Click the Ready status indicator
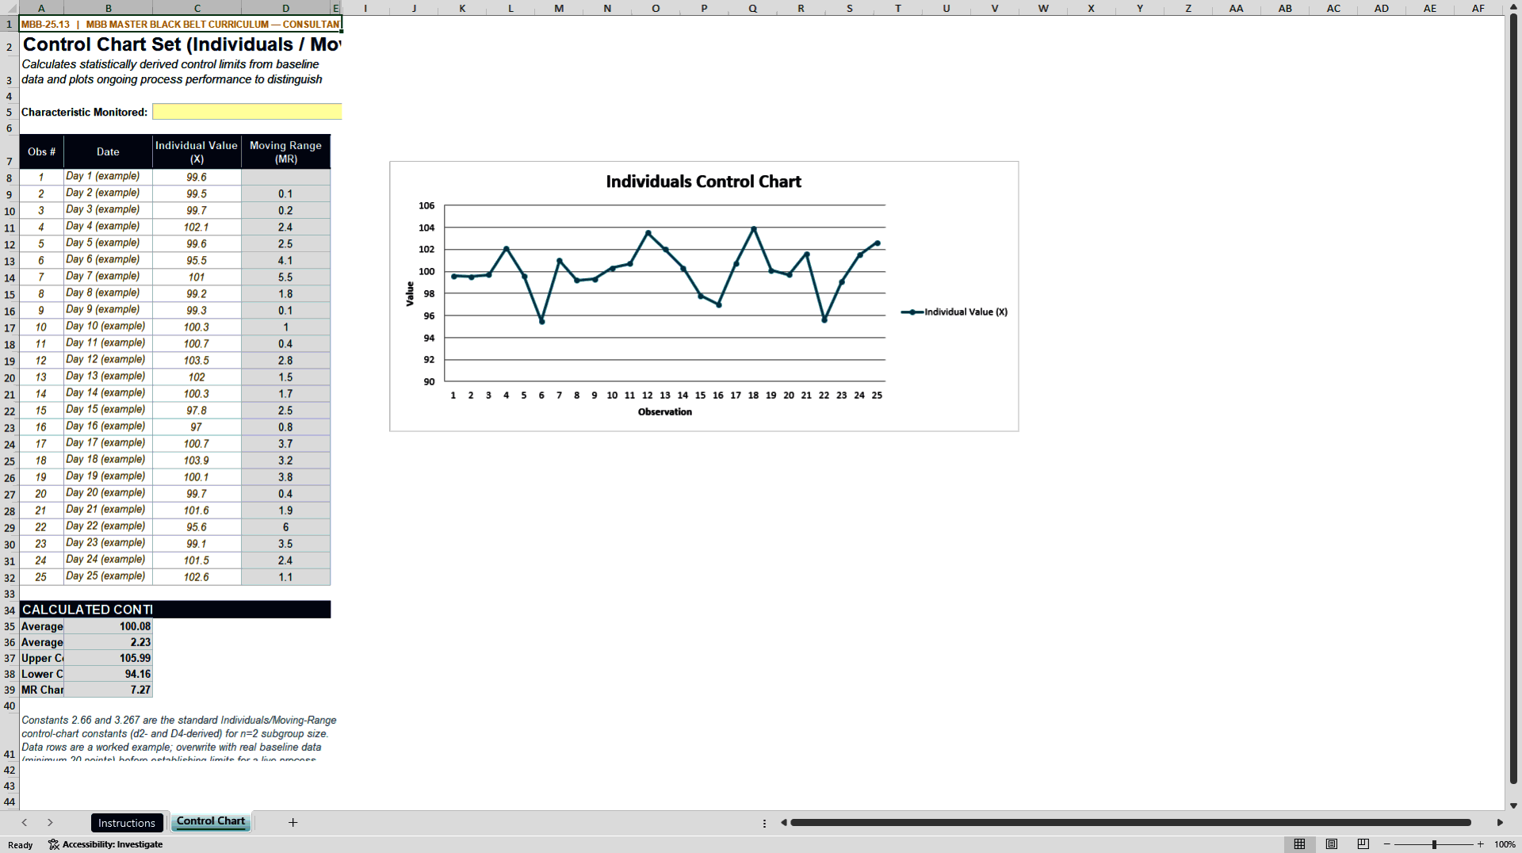1522x853 pixels. click(21, 845)
